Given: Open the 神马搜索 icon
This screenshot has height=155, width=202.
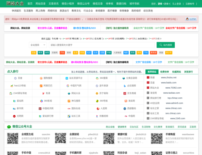Looking at the screenshot, I should click(x=69, y=101).
